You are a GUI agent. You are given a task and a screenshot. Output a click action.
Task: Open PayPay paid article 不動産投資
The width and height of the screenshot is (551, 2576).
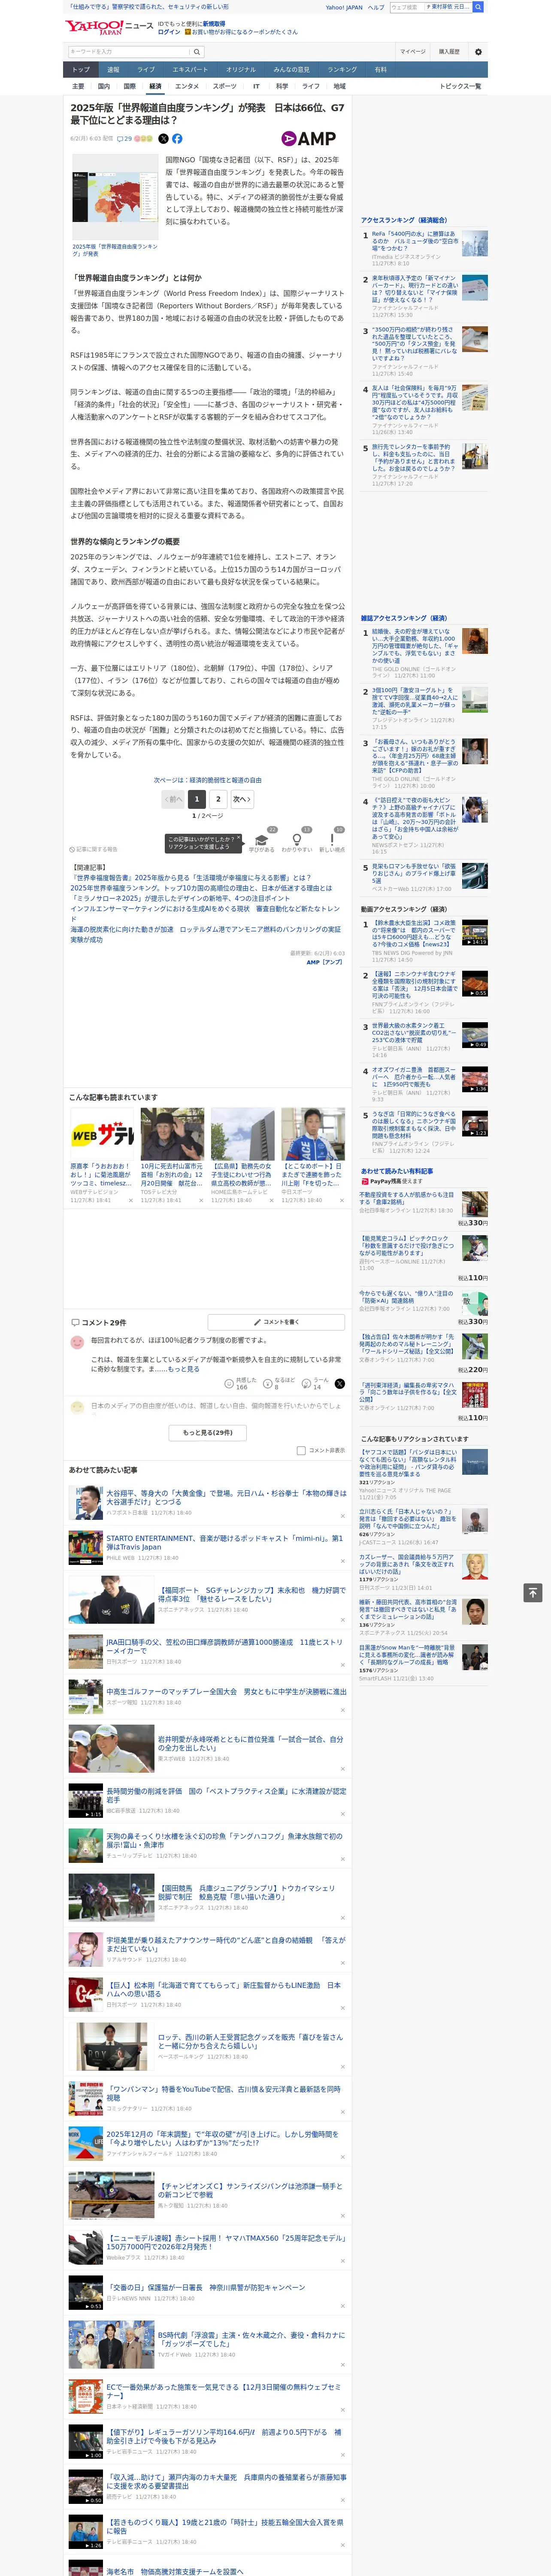coord(406,1198)
